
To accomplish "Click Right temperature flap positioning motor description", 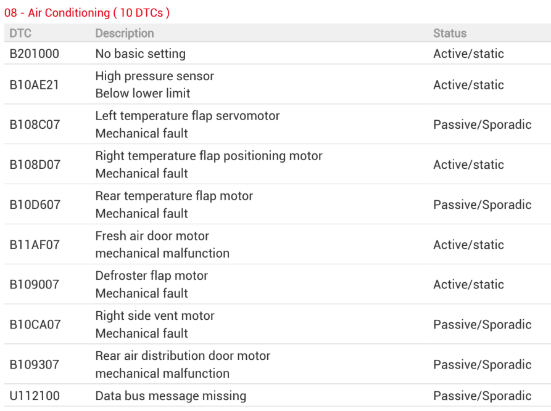I will (x=209, y=156).
